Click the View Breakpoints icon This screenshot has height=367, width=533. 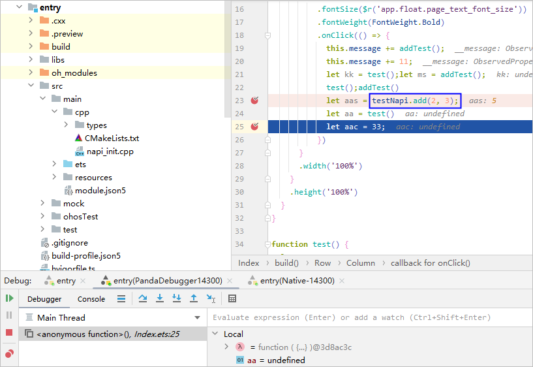coord(9,353)
